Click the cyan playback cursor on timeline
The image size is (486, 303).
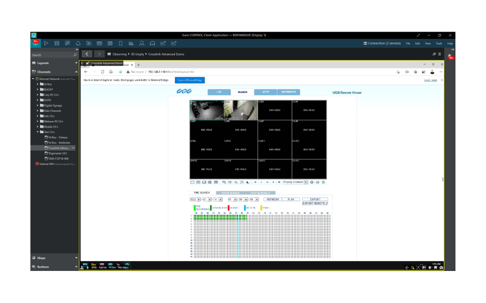click(x=239, y=236)
